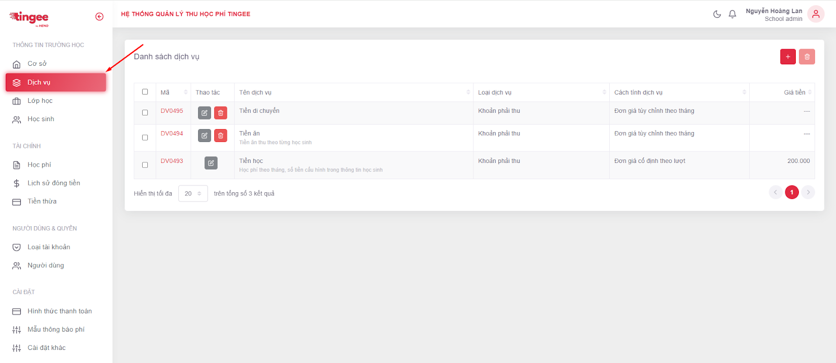
Task: Click the red add service plus button
Action: [787, 56]
